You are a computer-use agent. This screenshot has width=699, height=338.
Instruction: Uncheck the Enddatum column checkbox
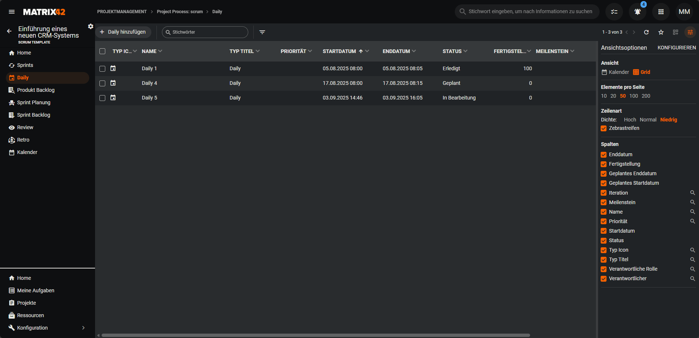[604, 155]
